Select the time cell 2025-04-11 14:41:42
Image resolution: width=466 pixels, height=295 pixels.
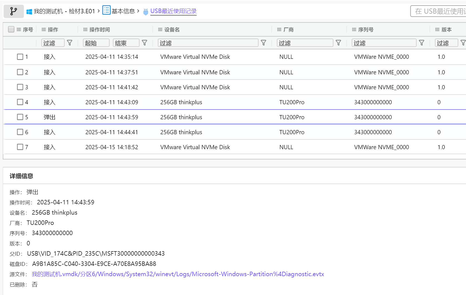(x=112, y=87)
